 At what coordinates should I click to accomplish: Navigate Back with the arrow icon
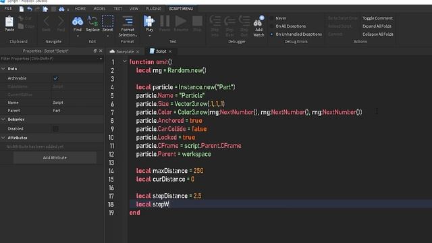pyautogui.click(x=47, y=22)
